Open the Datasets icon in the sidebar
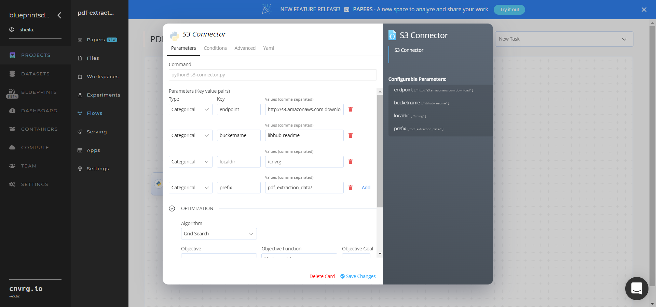This screenshot has height=307, width=656. coord(12,74)
